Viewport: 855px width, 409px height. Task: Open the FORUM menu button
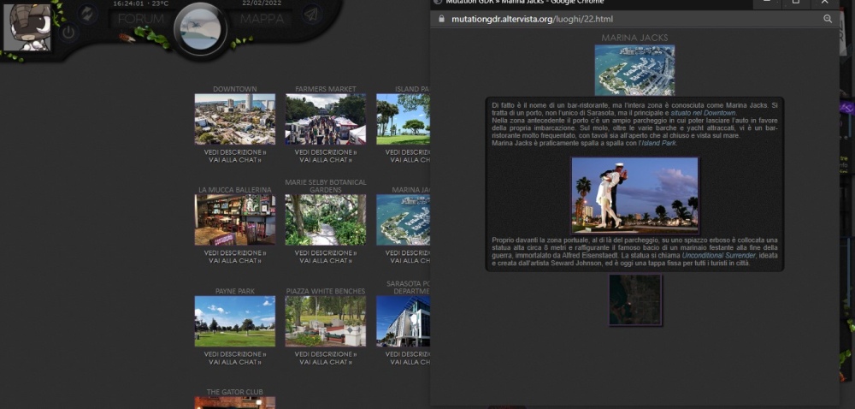(x=141, y=19)
